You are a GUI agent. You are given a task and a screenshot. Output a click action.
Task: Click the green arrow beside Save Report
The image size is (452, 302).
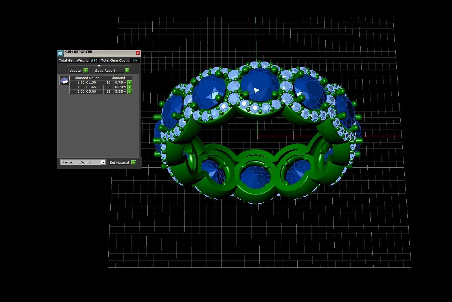[x=127, y=70]
